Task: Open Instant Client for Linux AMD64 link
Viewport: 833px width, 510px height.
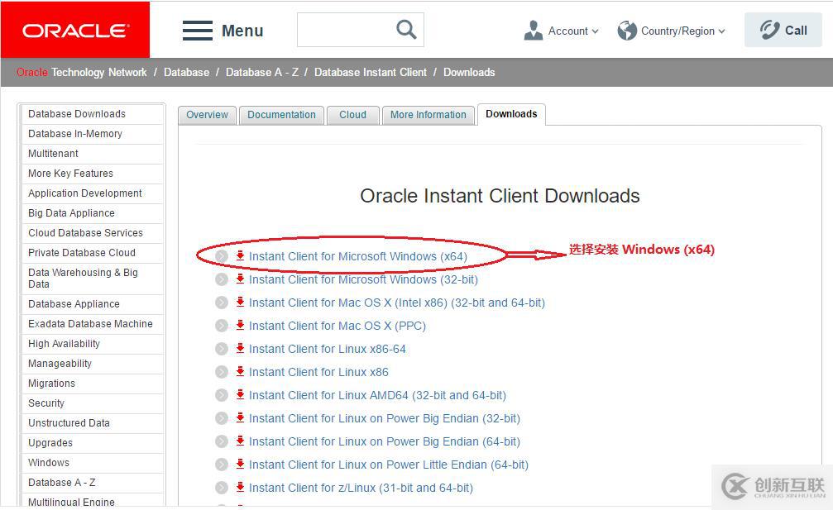Action: coord(377,395)
